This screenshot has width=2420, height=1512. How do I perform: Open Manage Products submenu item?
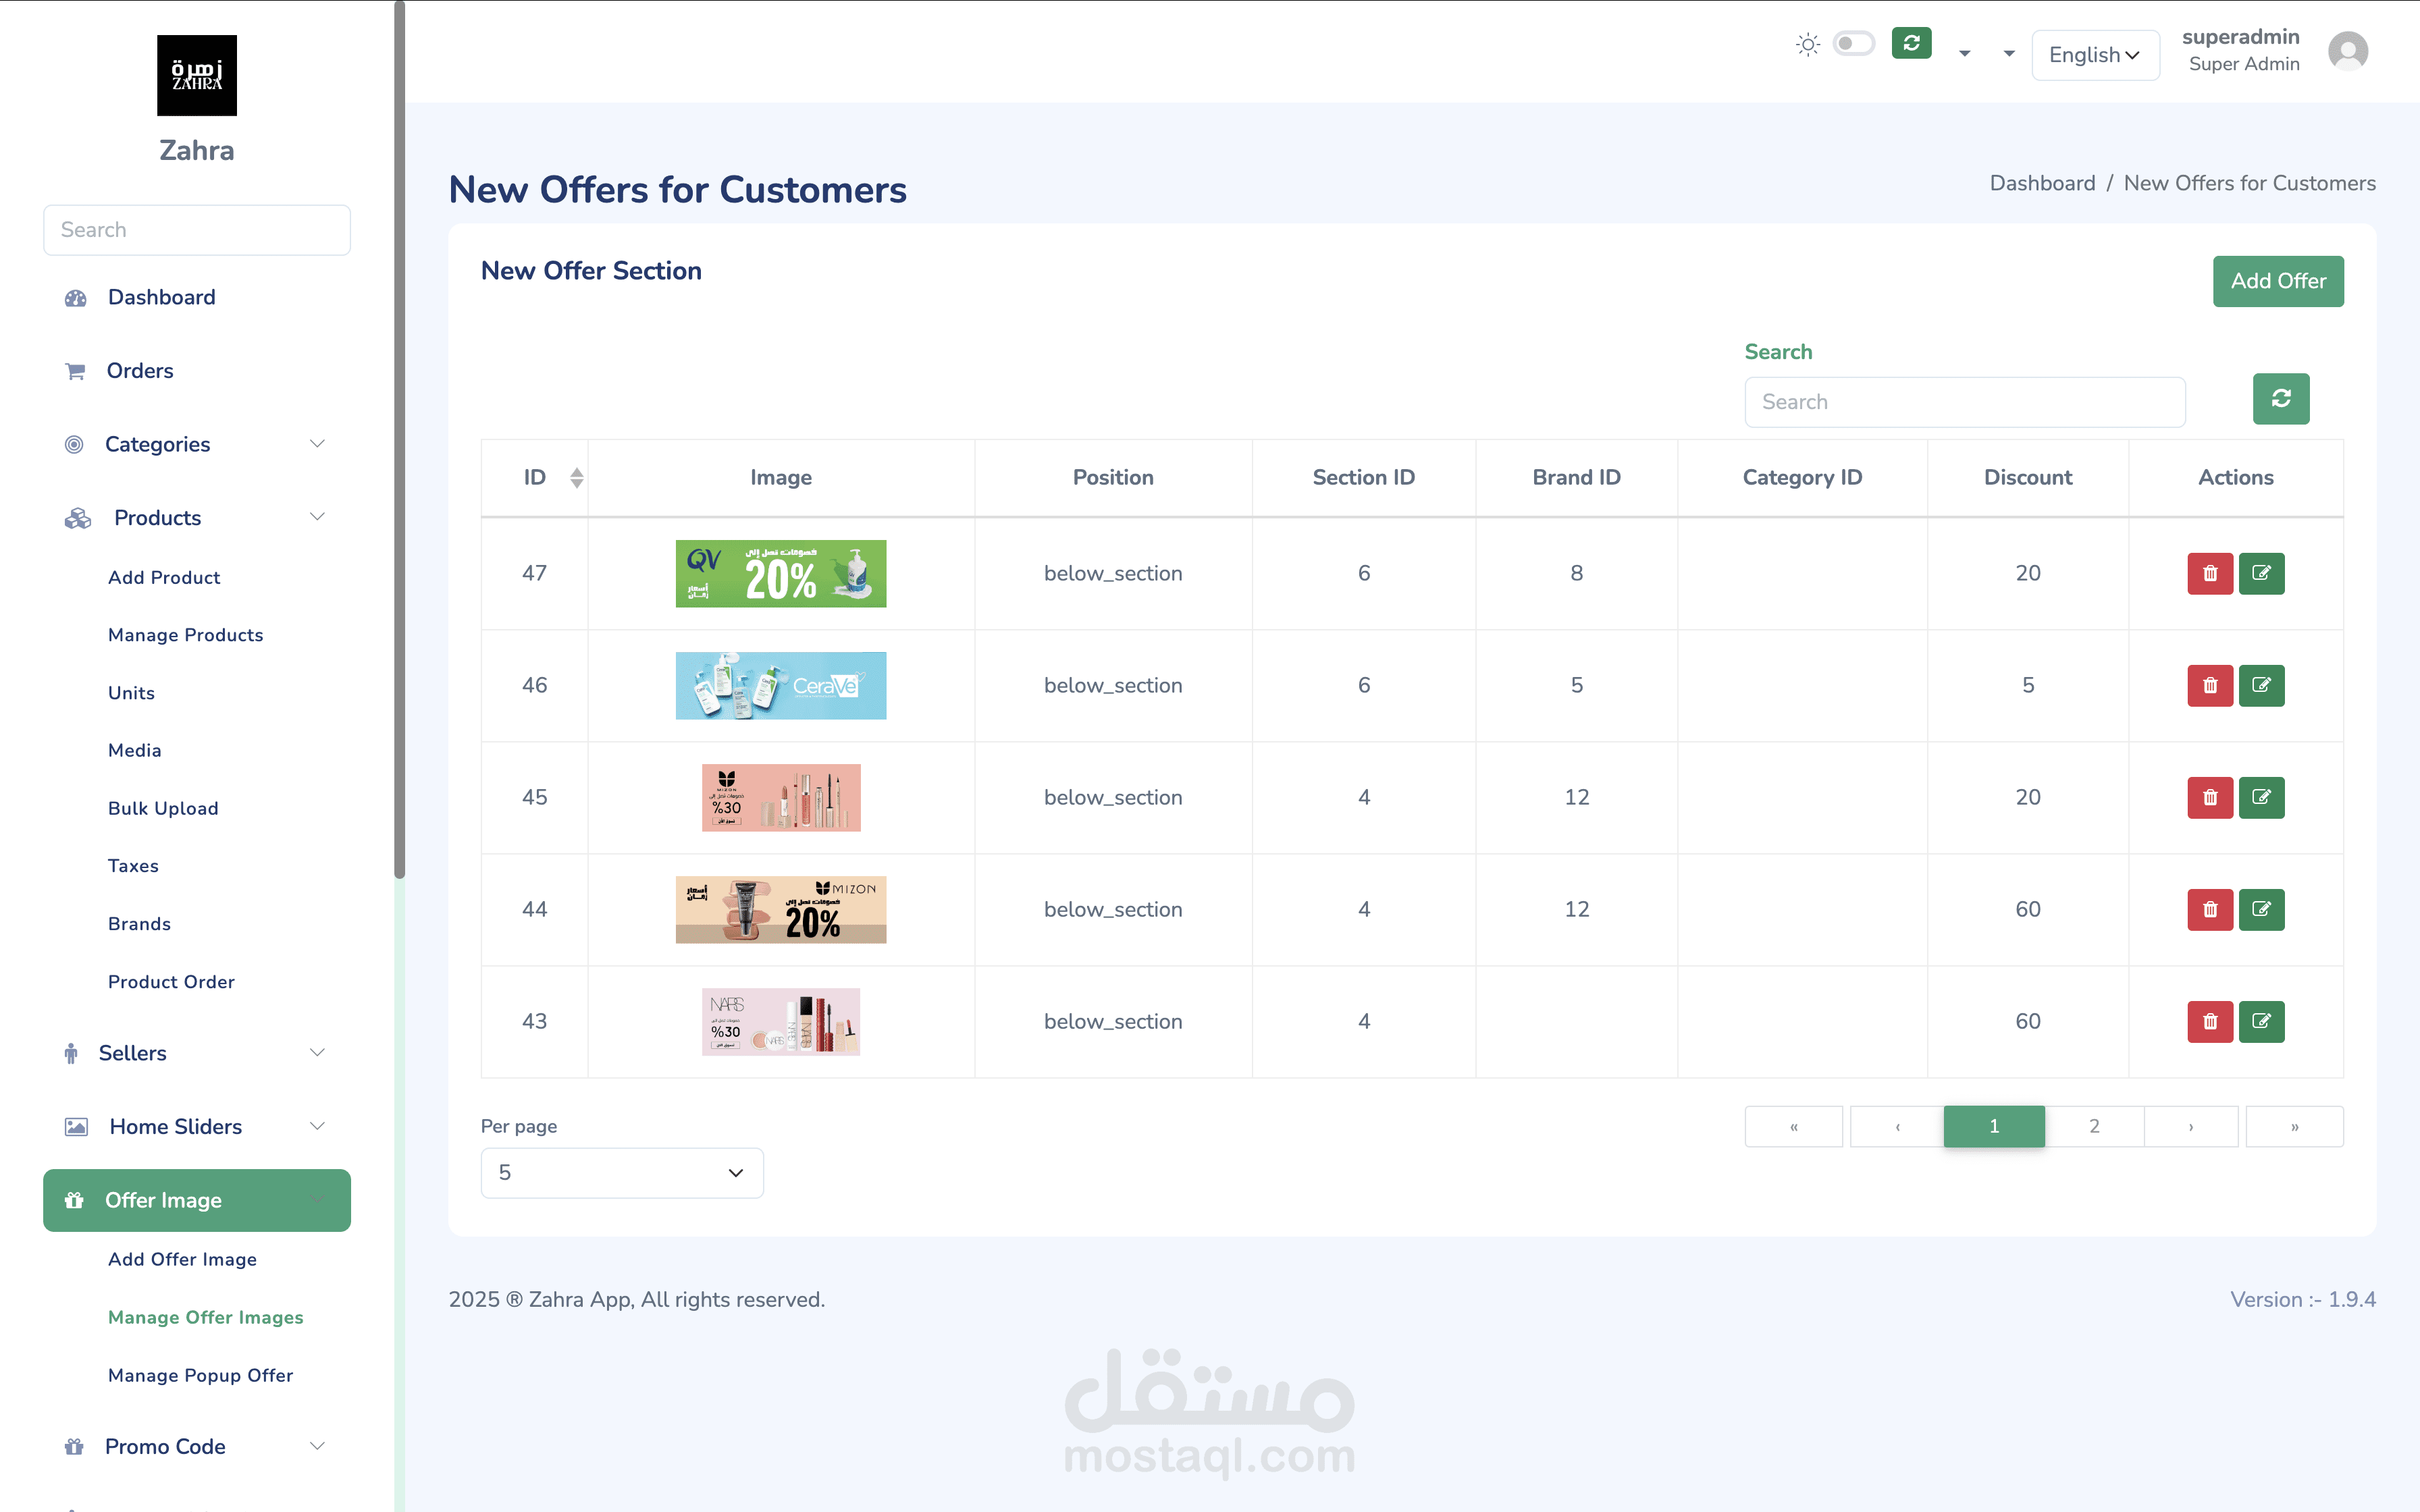click(185, 635)
